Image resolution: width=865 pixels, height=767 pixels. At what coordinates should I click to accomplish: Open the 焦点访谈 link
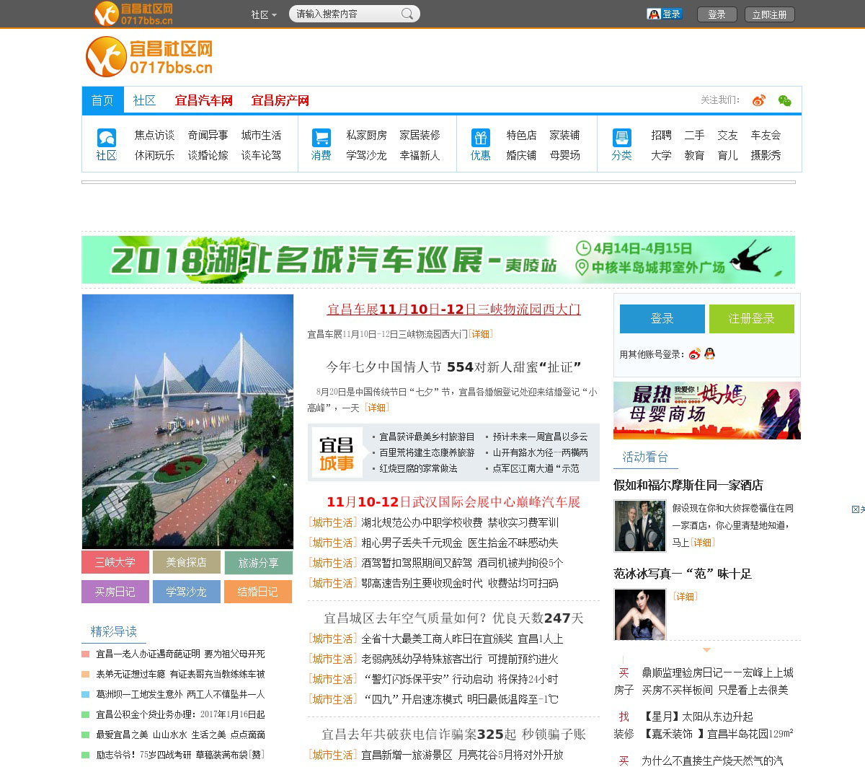154,135
